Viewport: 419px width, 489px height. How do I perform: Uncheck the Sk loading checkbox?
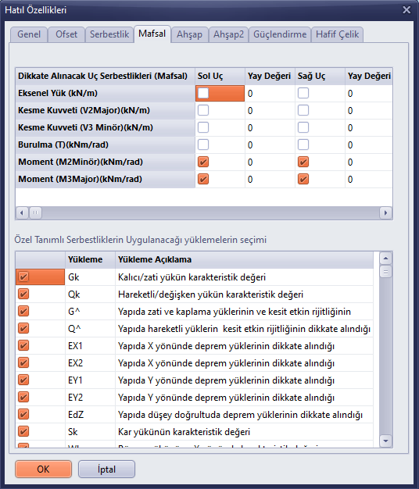[23, 431]
